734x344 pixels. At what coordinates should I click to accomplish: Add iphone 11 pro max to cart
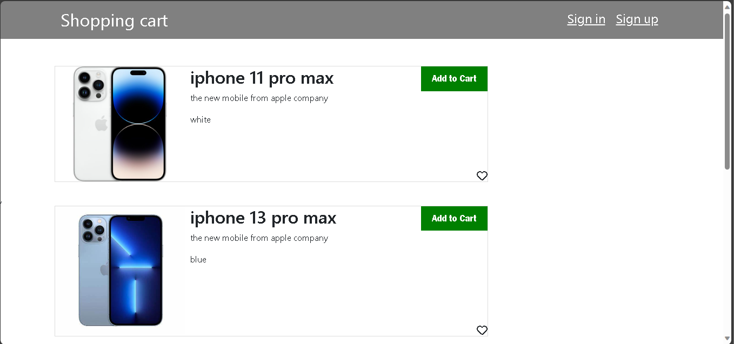pos(454,79)
